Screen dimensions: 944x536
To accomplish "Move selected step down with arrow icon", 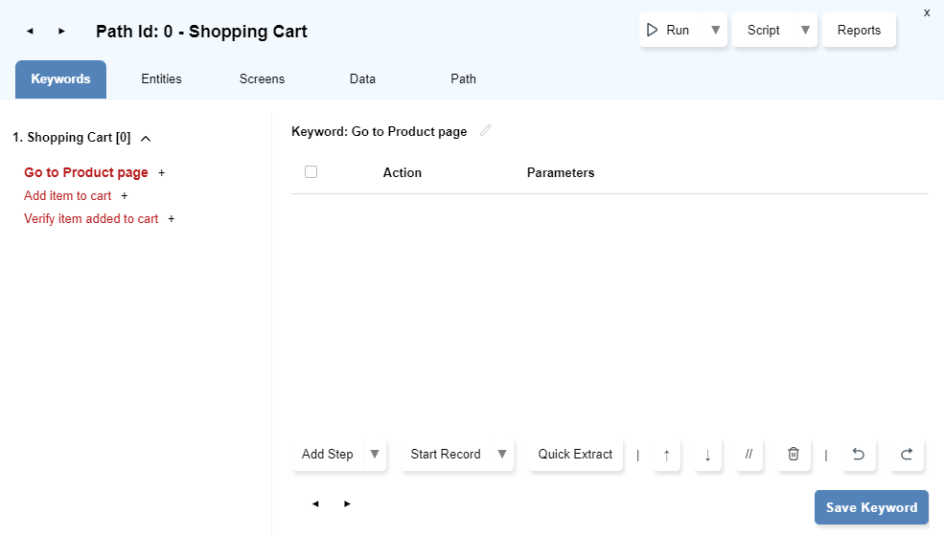I will (x=707, y=455).
